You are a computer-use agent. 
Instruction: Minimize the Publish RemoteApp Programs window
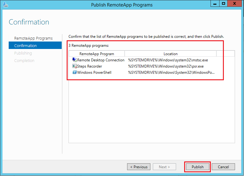coord(215,3)
